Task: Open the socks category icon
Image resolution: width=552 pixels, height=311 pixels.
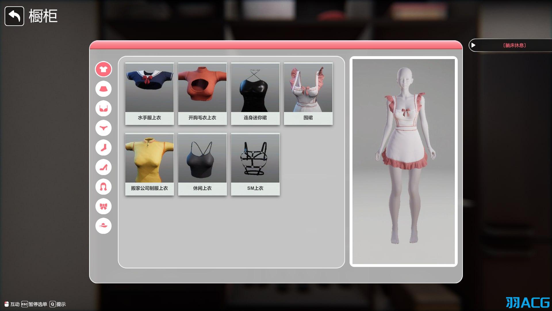Action: [103, 147]
